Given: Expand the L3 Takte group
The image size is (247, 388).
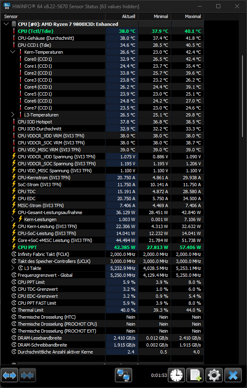Looking at the screenshot, I should point(13,268).
